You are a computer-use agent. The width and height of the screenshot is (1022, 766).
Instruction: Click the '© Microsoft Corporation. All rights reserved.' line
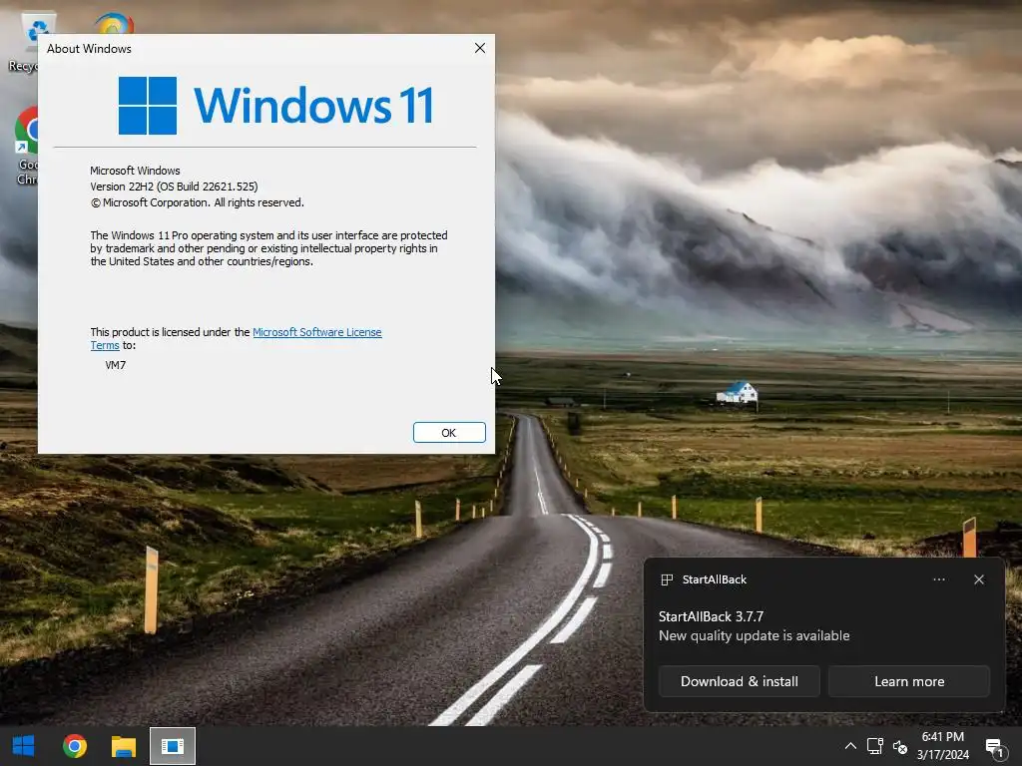coord(197,202)
